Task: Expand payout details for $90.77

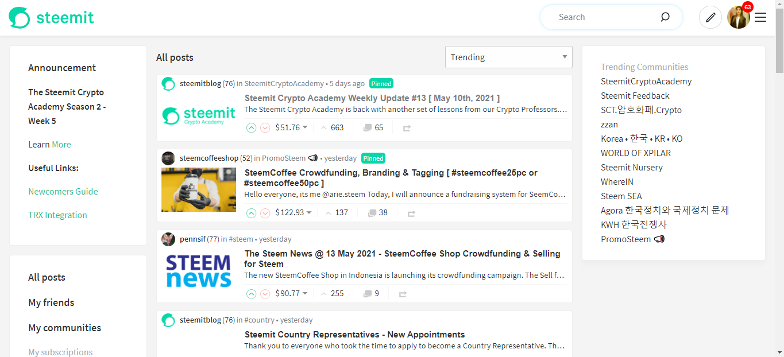Action: 292,293
